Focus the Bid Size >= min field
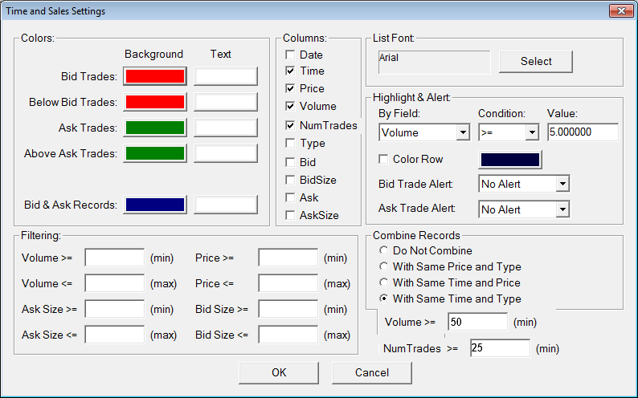 (288, 309)
